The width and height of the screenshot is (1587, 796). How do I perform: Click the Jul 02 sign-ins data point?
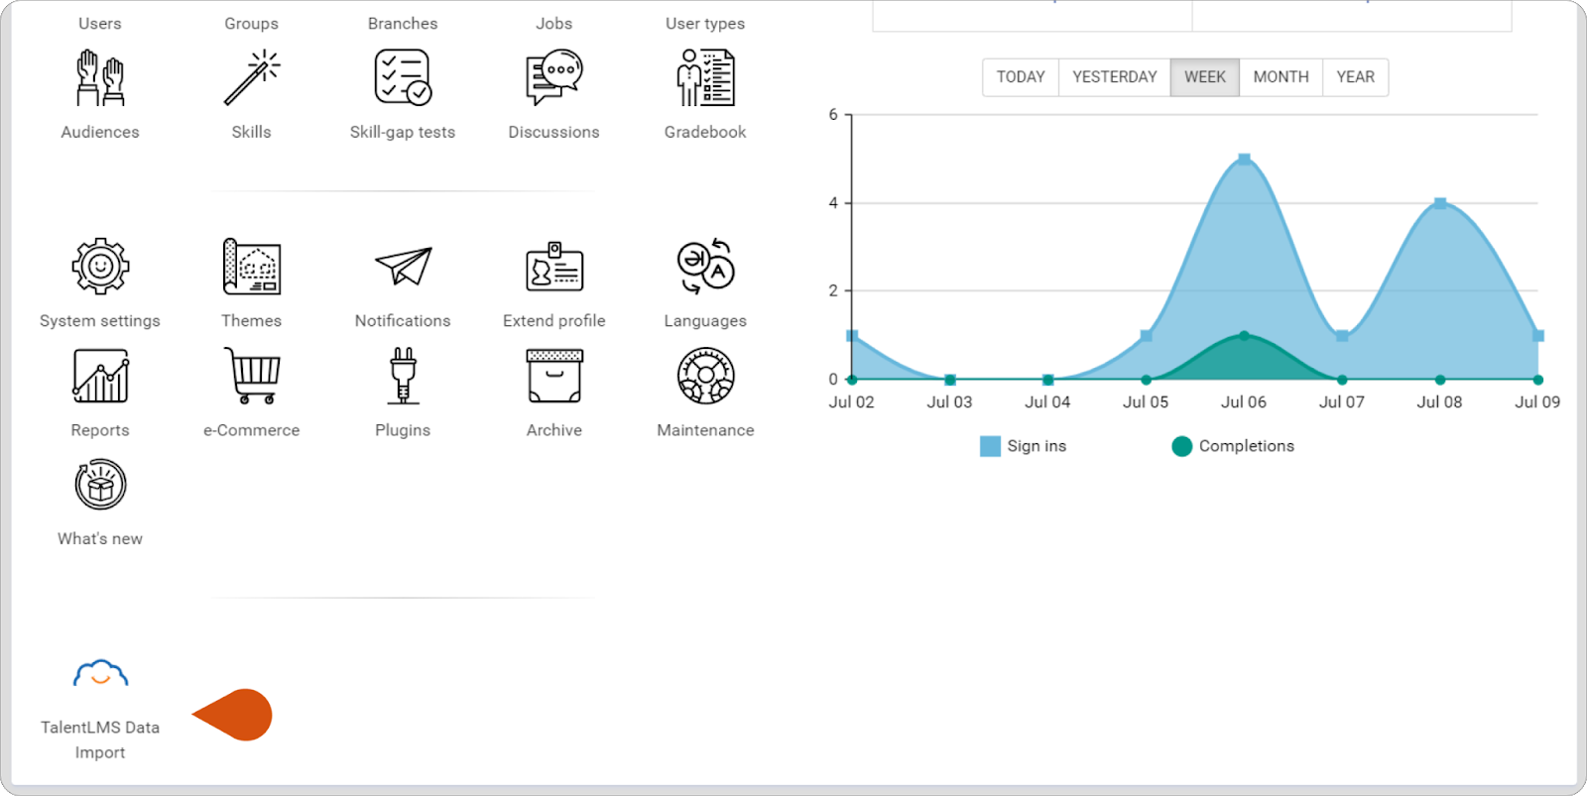click(852, 336)
